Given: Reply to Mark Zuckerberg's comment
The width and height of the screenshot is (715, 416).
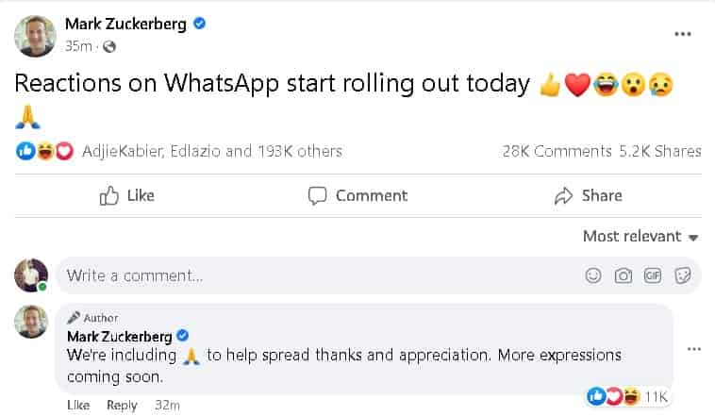Looking at the screenshot, I should (122, 405).
